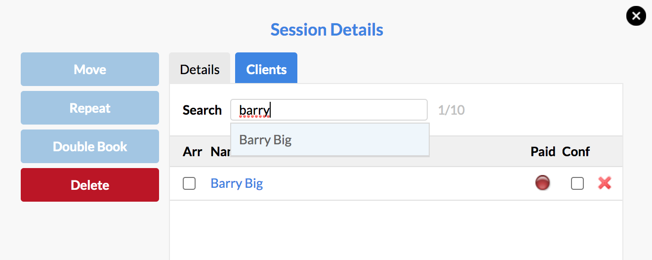Click the red Delete button
The image size is (652, 260).
pyautogui.click(x=90, y=185)
